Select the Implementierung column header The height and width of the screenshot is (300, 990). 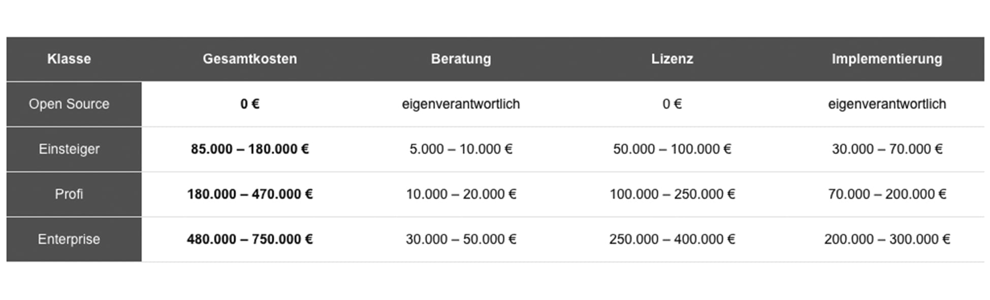click(x=886, y=59)
